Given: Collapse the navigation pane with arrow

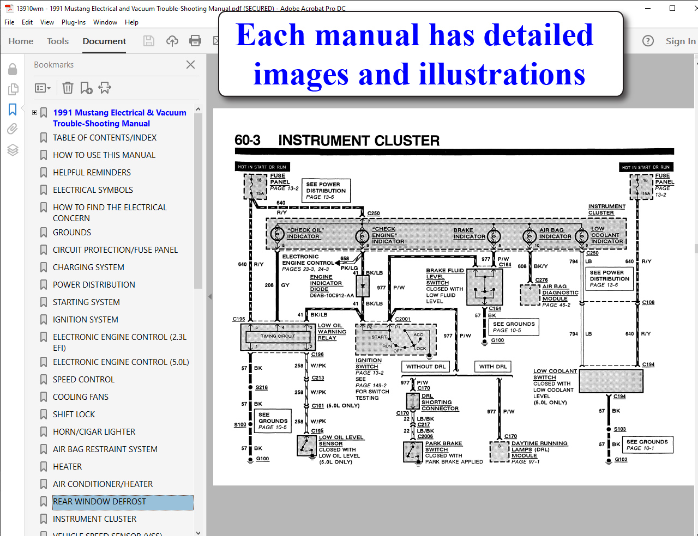Looking at the screenshot, I should coord(210,297).
